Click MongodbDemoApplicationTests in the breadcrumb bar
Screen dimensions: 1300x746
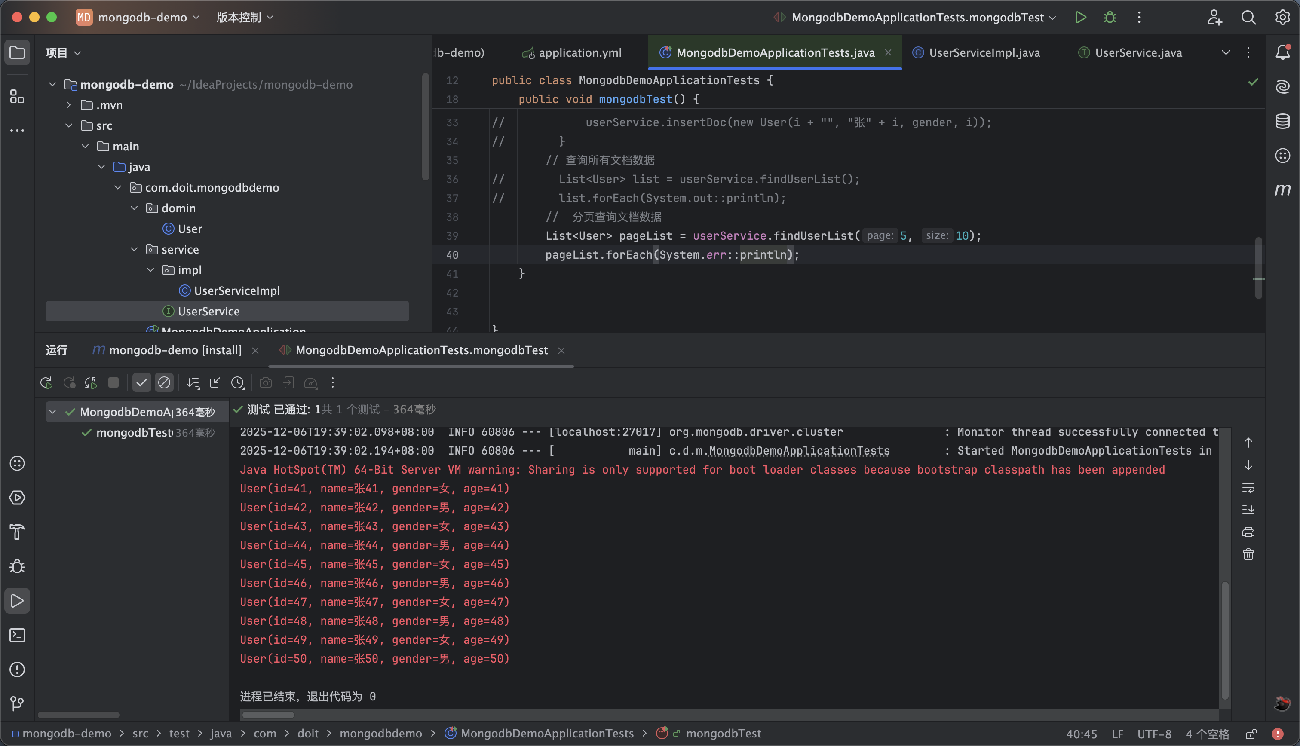547,733
